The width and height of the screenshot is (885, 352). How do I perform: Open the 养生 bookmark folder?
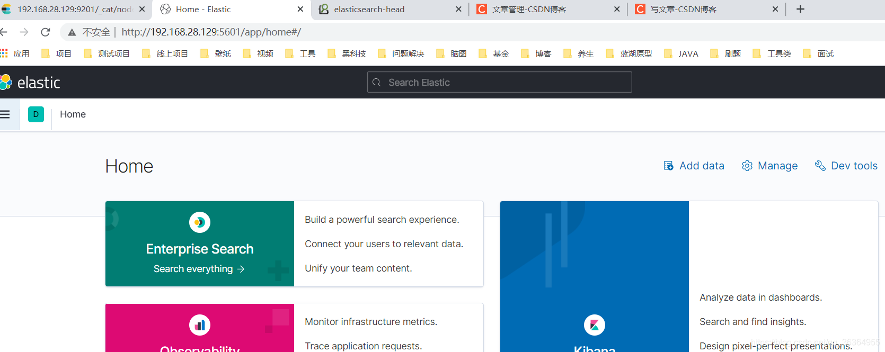click(x=579, y=53)
